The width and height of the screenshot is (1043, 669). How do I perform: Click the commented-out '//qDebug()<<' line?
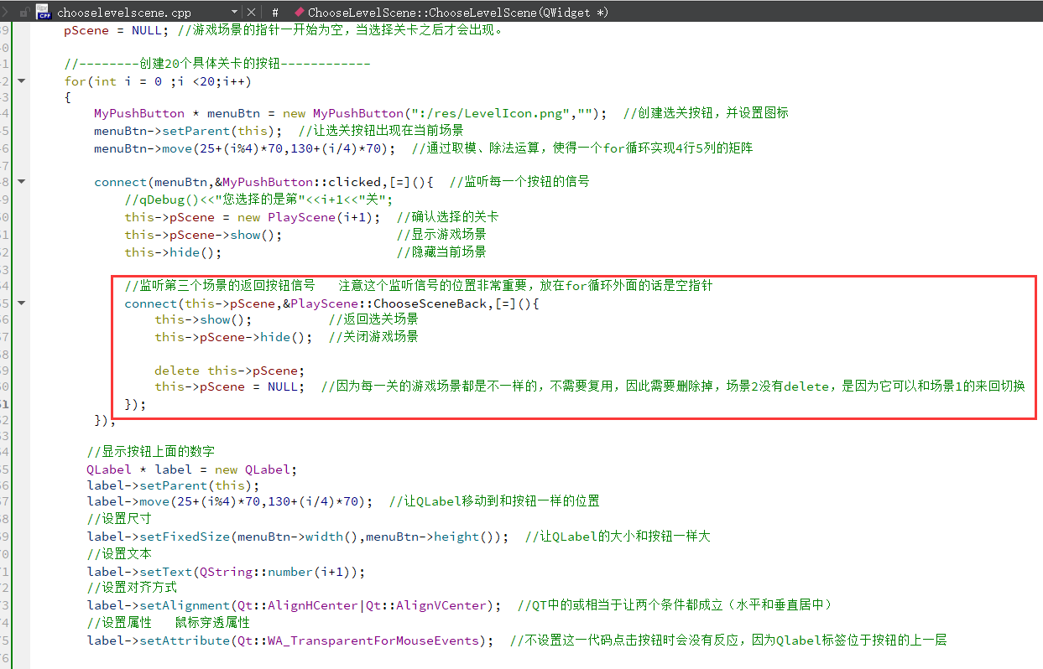click(259, 200)
